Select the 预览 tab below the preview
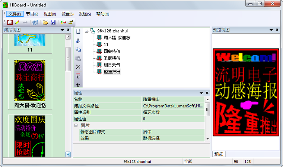Image resolution: width=283 pixels, height=167 pixels. pyautogui.click(x=218, y=154)
